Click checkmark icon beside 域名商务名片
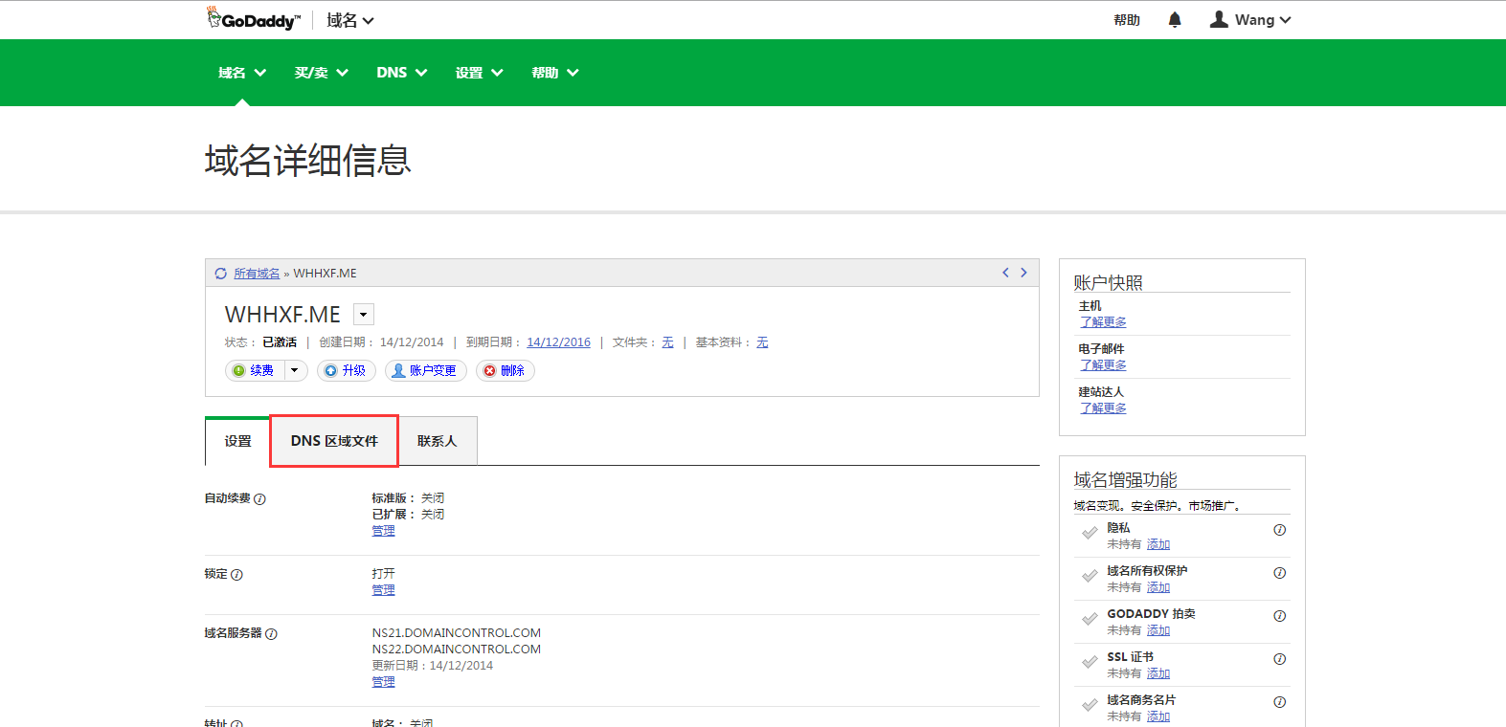This screenshot has width=1506, height=727. click(1090, 705)
